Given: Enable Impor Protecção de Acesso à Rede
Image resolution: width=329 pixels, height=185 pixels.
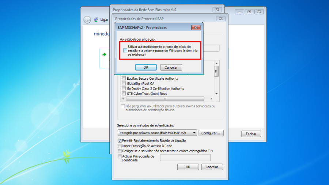Looking at the screenshot, I should click(x=120, y=146).
